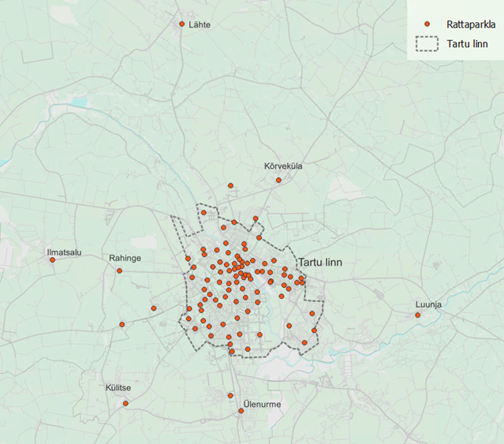504x444 pixels.
Task: Click the Ülenurme place label
Action: (263, 404)
